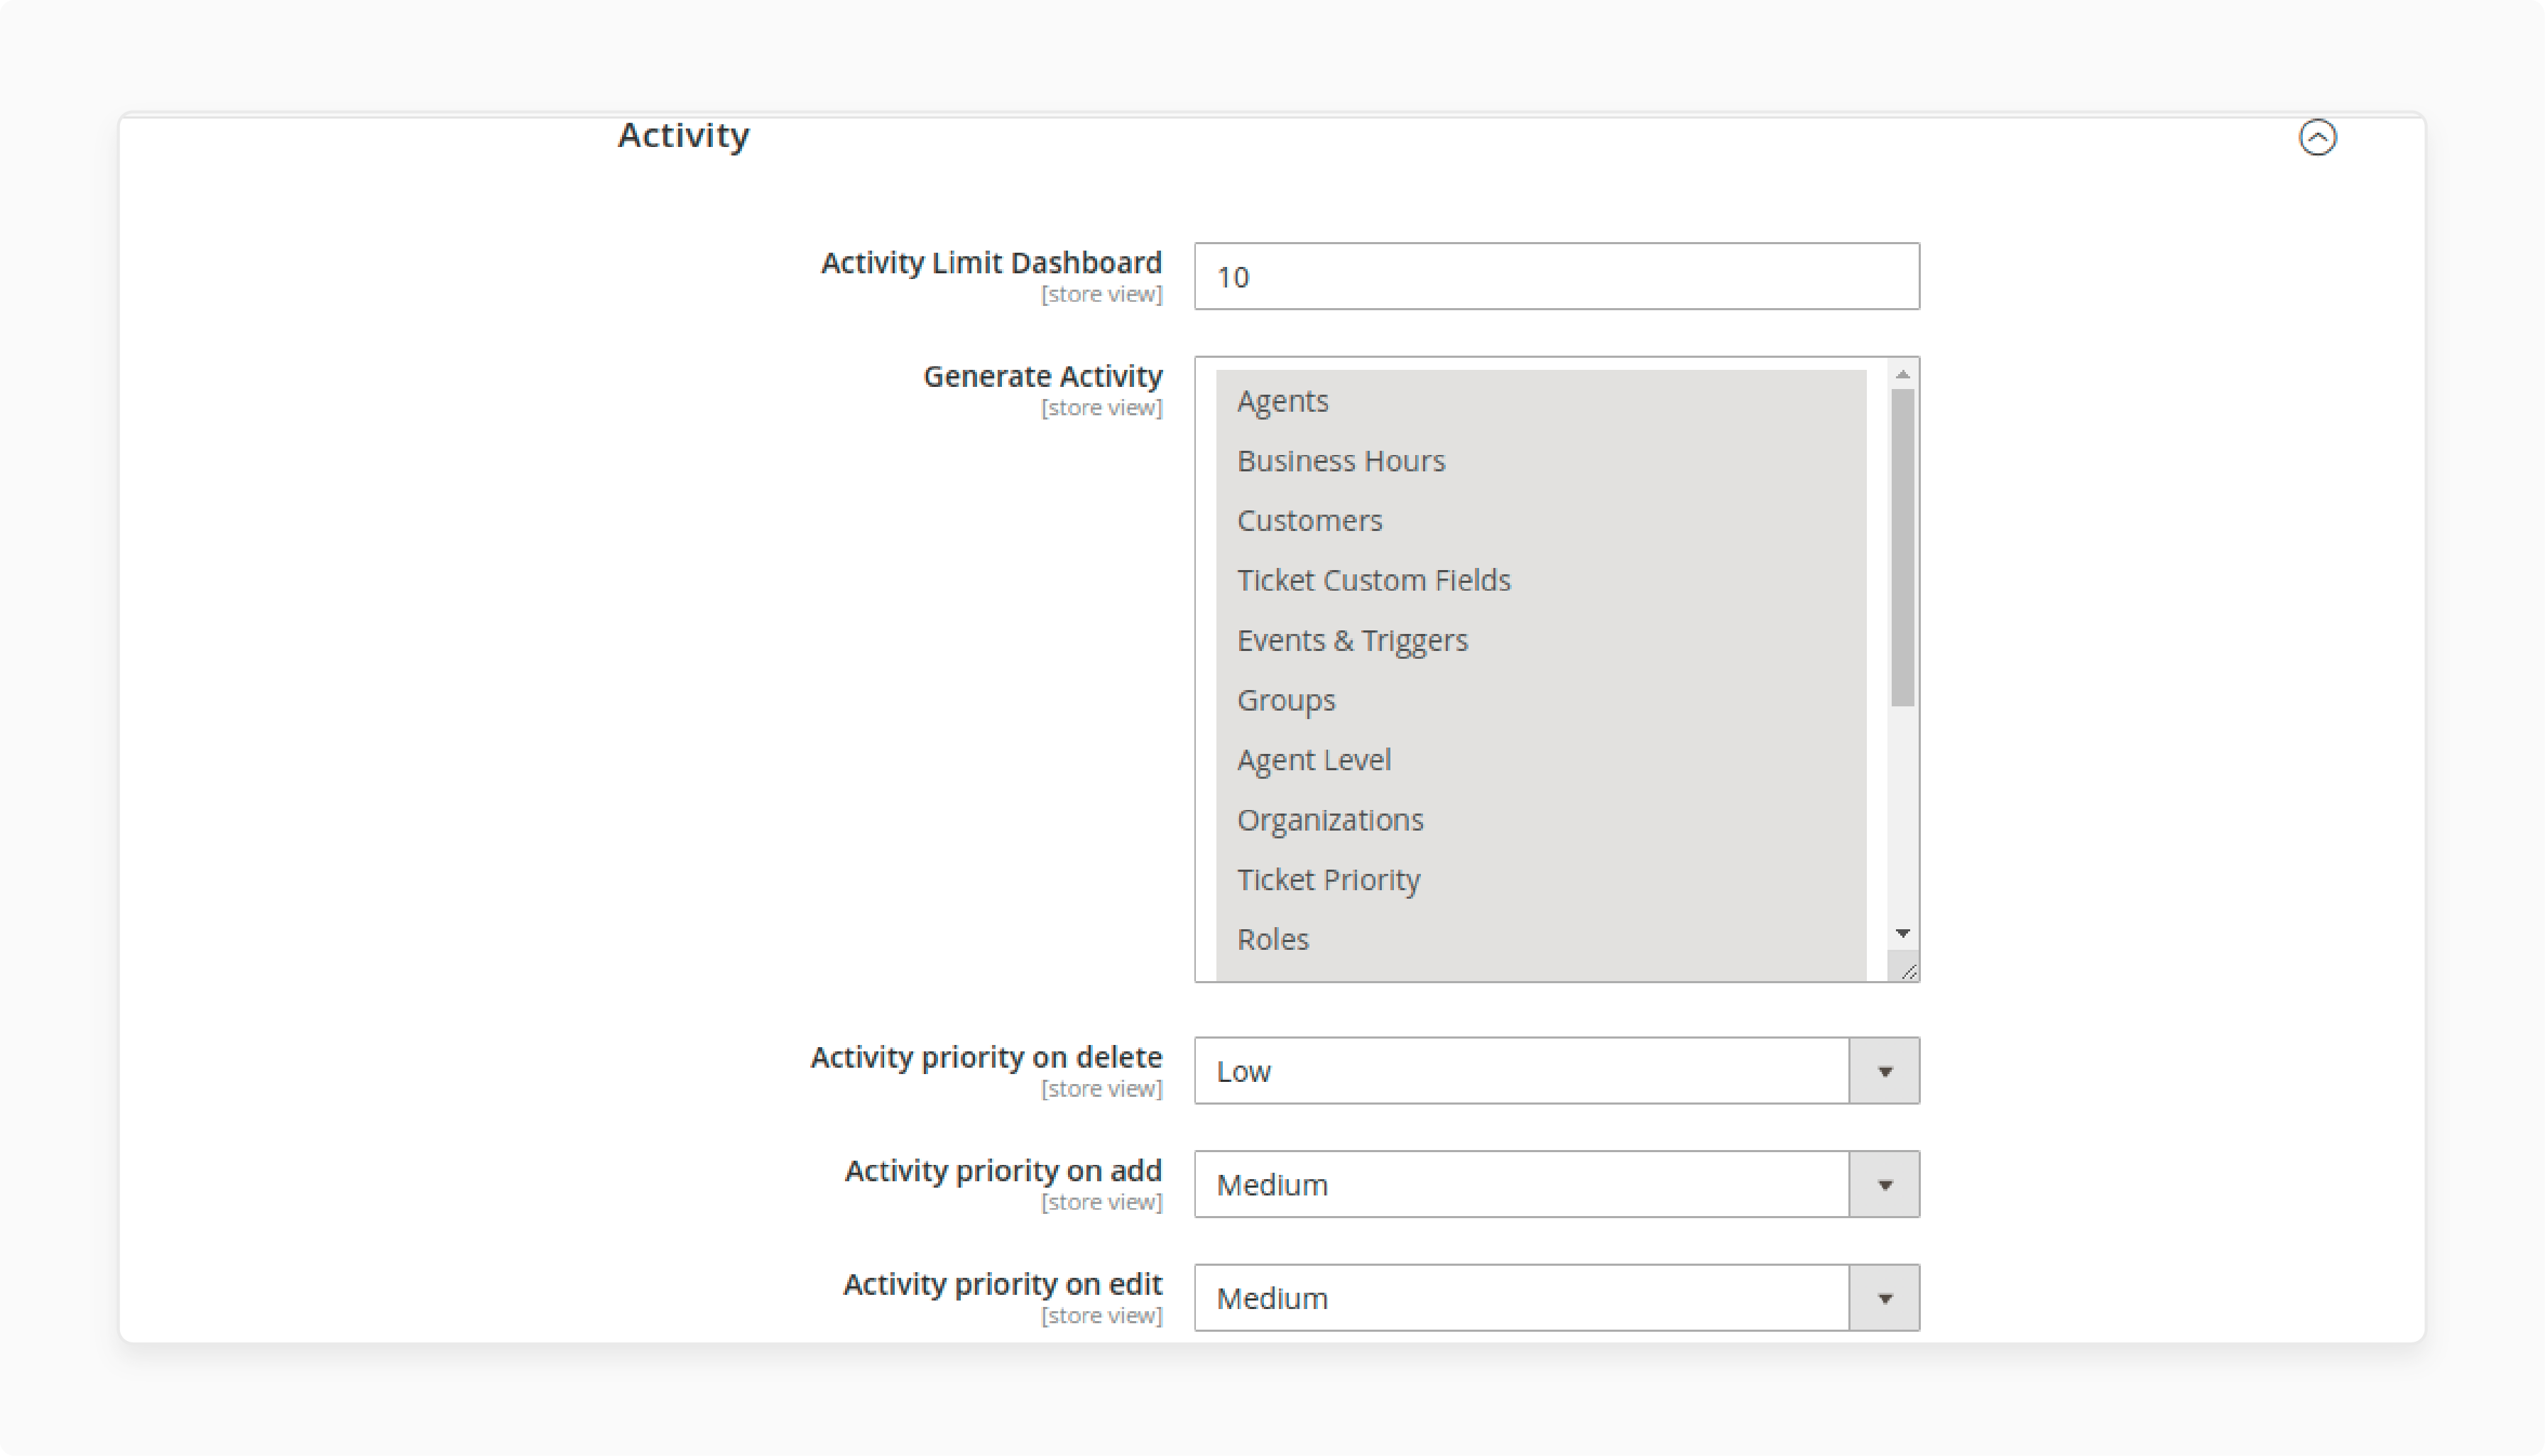Click the Activity Limit Dashboard input field
The image size is (2545, 1456).
1556,276
